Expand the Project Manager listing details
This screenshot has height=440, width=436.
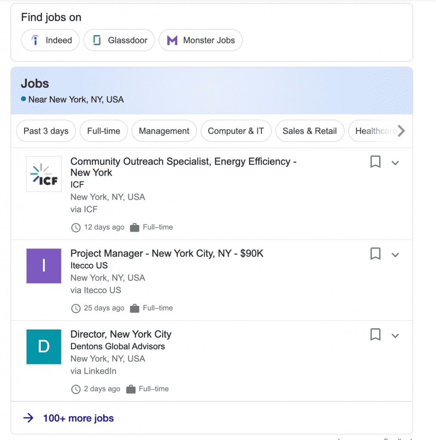(x=395, y=254)
